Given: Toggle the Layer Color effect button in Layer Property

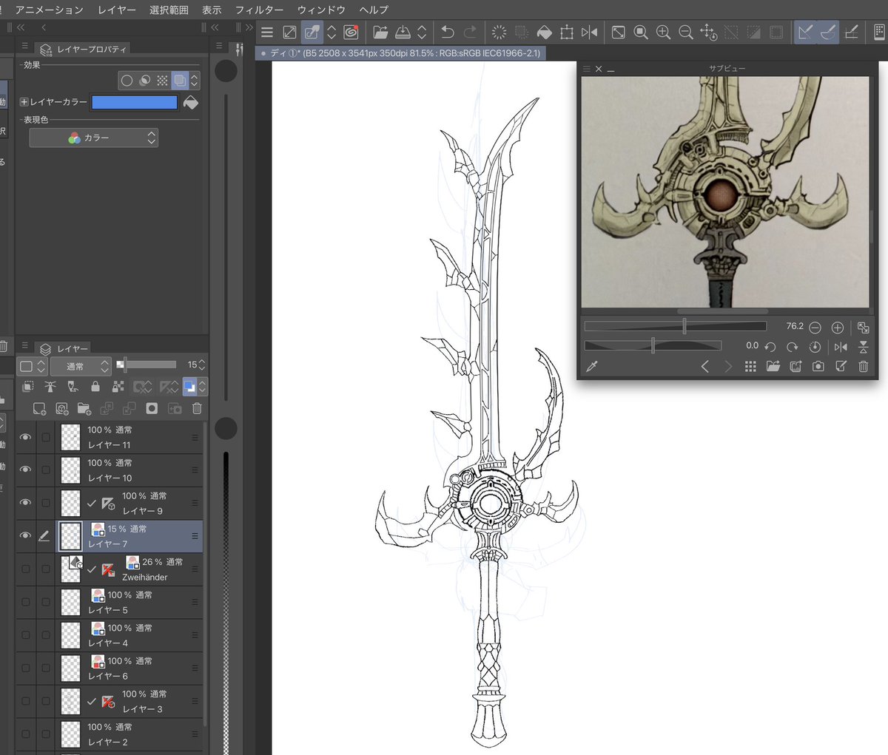Looking at the screenshot, I should point(180,80).
